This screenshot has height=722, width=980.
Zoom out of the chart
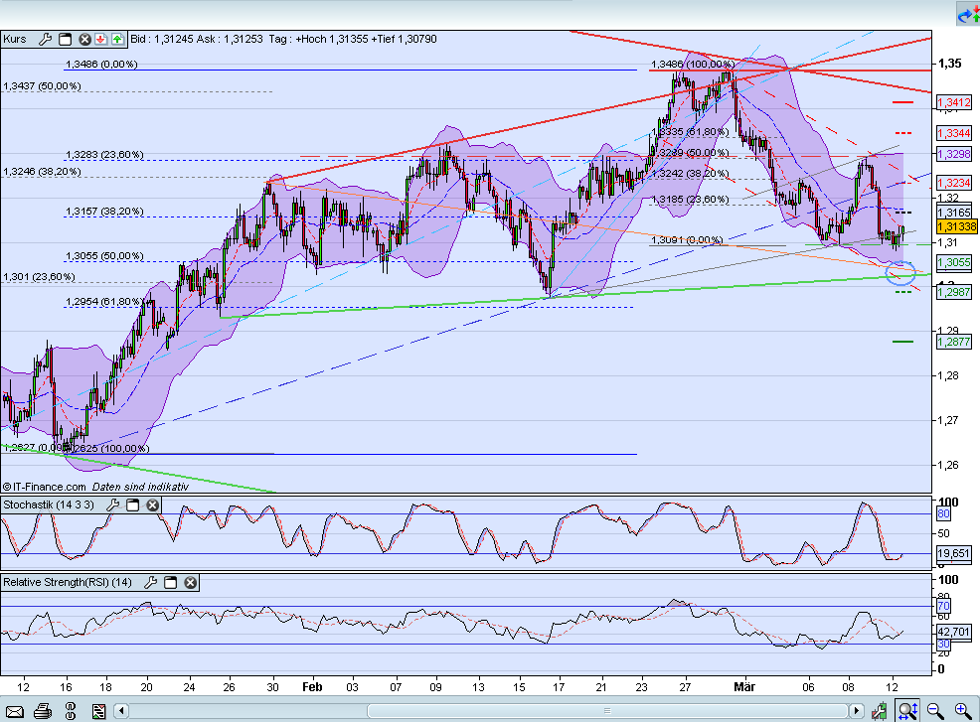(x=935, y=711)
